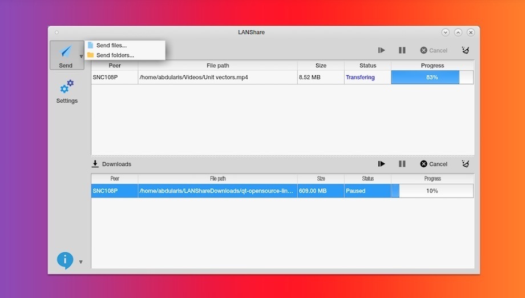This screenshot has width=525, height=298.
Task: Click the Paused status cell
Action: (367, 191)
